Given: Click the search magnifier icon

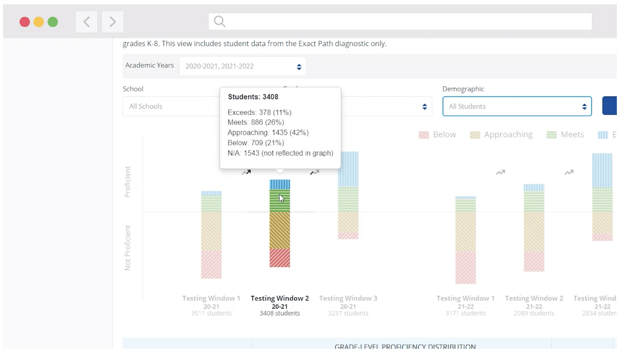Looking at the screenshot, I should pos(219,20).
